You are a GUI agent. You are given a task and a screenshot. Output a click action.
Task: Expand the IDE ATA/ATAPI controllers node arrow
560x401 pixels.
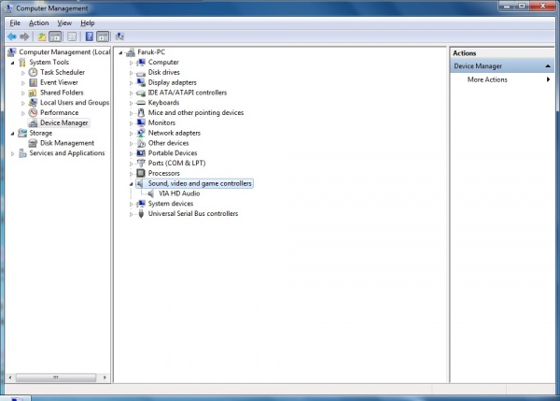point(131,93)
